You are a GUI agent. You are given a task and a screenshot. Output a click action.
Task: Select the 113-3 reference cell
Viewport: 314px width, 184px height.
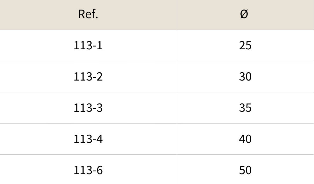(88, 108)
